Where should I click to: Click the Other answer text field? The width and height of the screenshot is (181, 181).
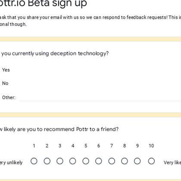(100, 98)
